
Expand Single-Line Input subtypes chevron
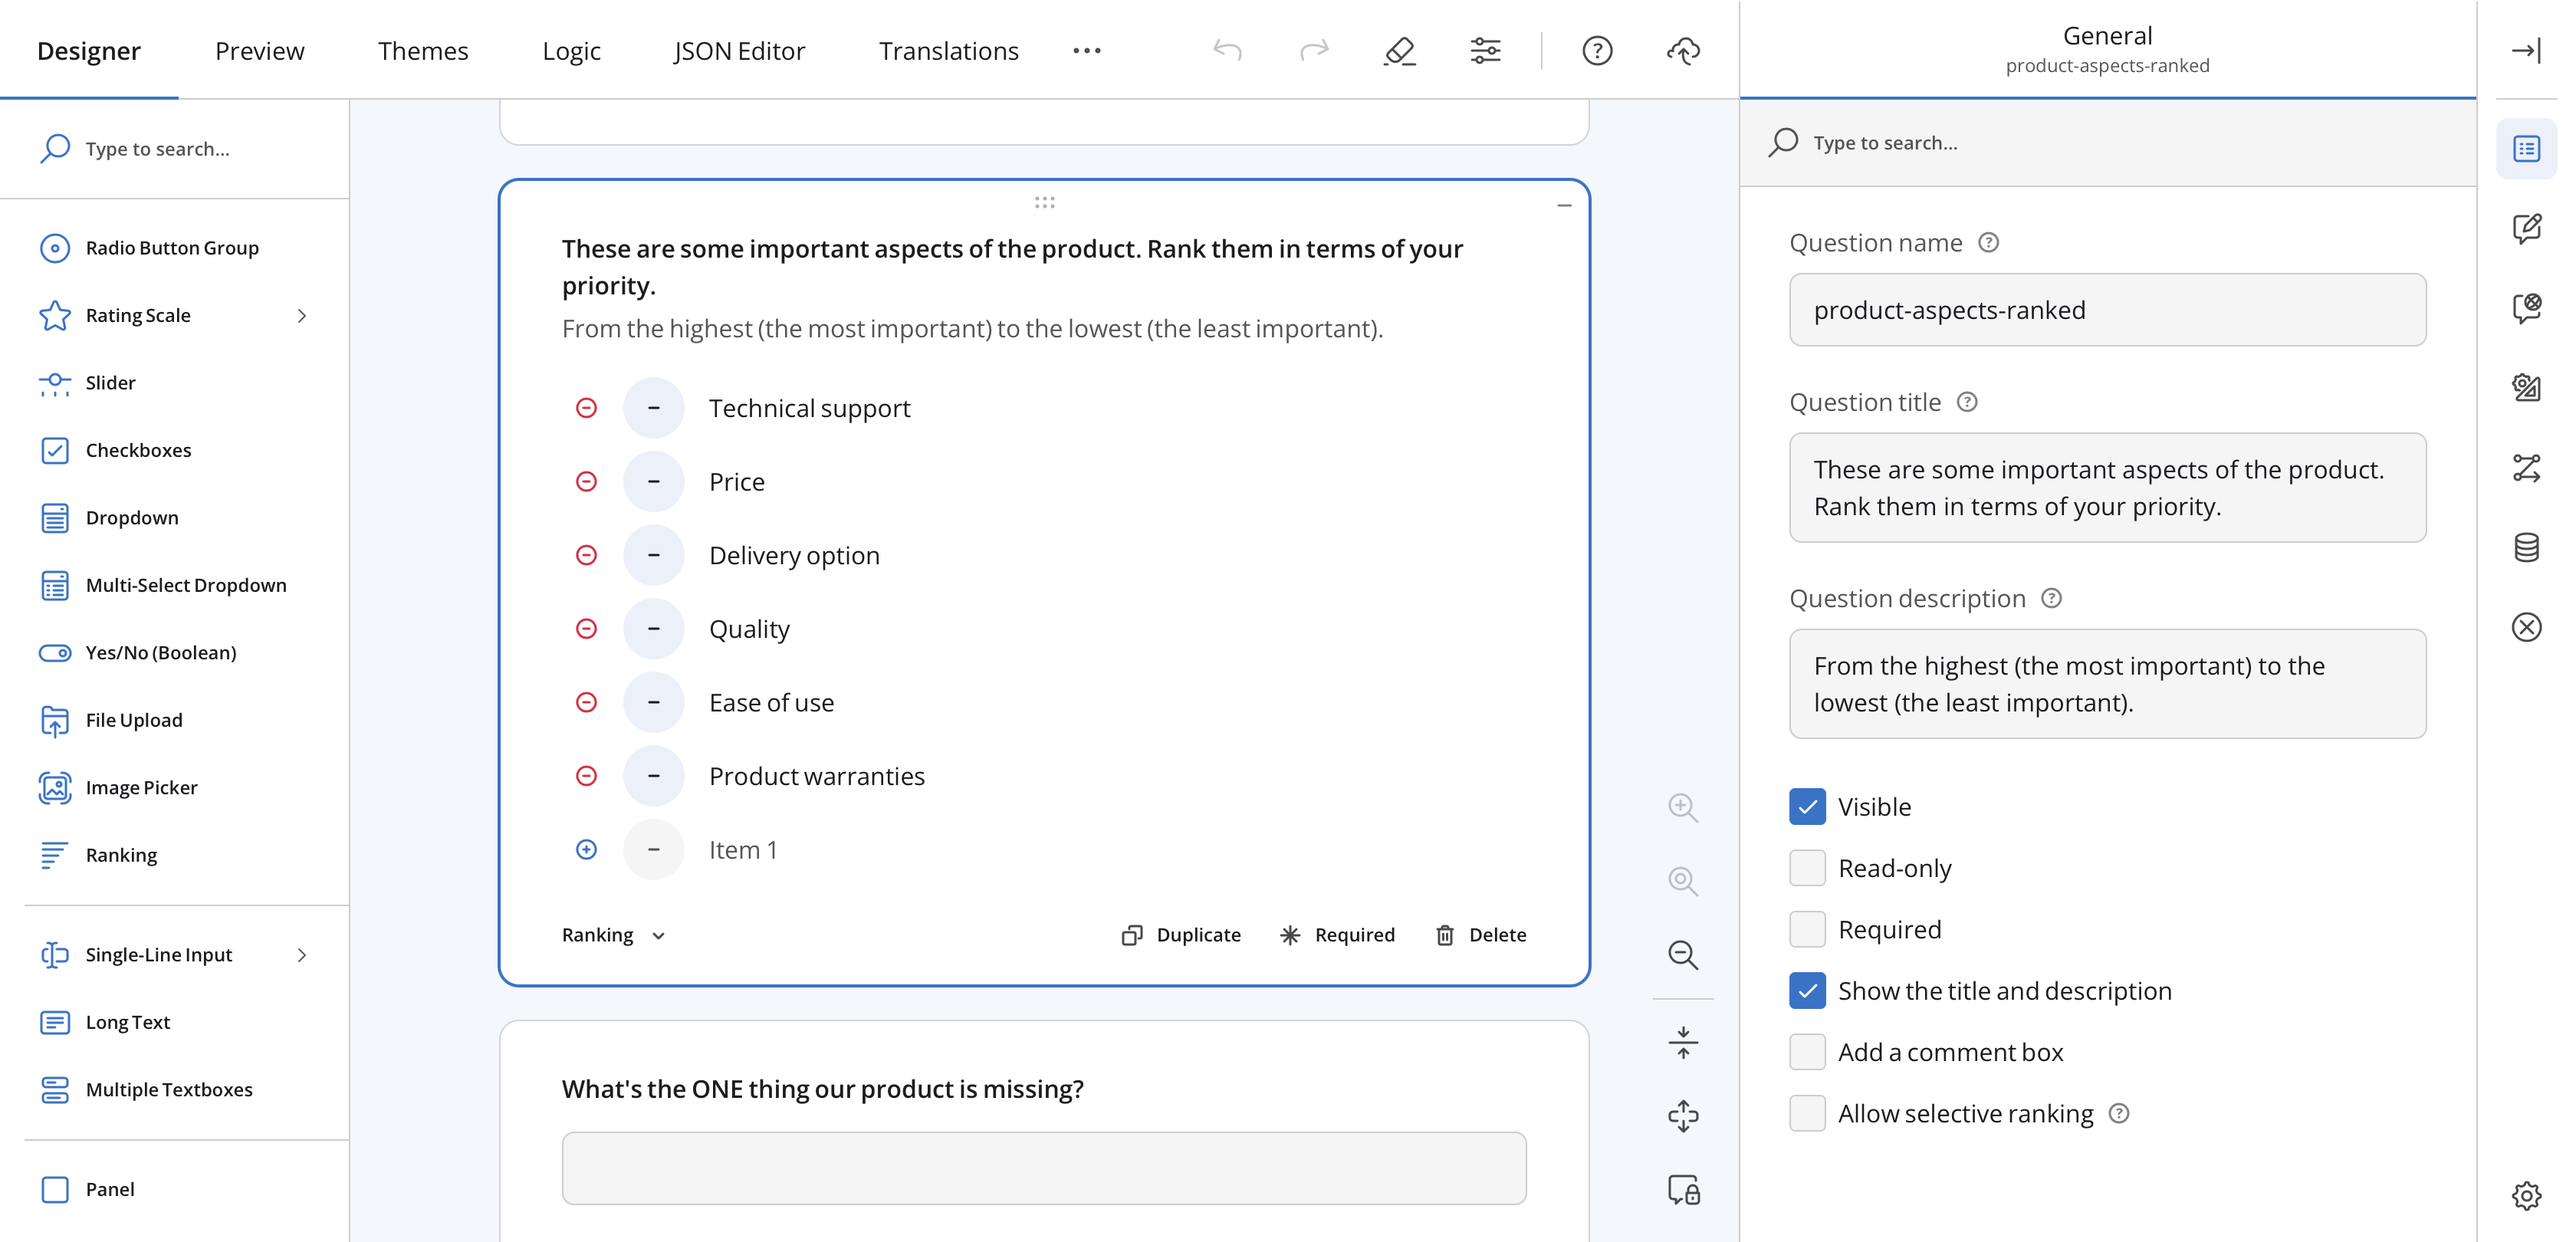[302, 955]
